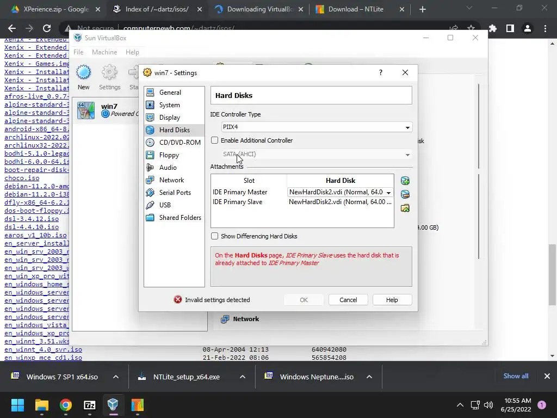Click the dialog's question mark help icon
Screen dimensions: 557x418
tap(381, 72)
